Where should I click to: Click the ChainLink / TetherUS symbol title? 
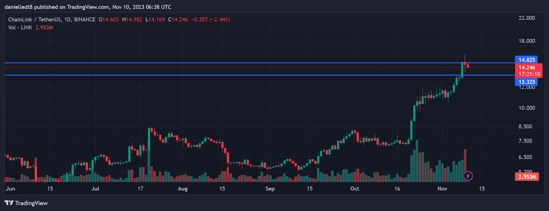[x=52, y=20]
